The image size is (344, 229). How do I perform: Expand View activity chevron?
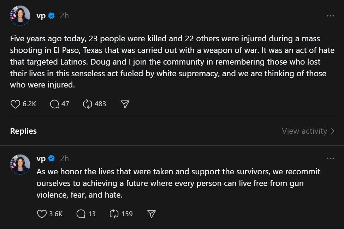(333, 131)
